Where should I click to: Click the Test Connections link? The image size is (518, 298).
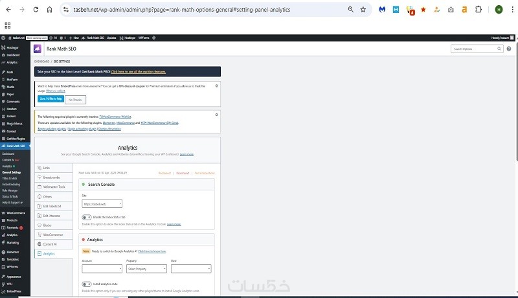[205, 173]
